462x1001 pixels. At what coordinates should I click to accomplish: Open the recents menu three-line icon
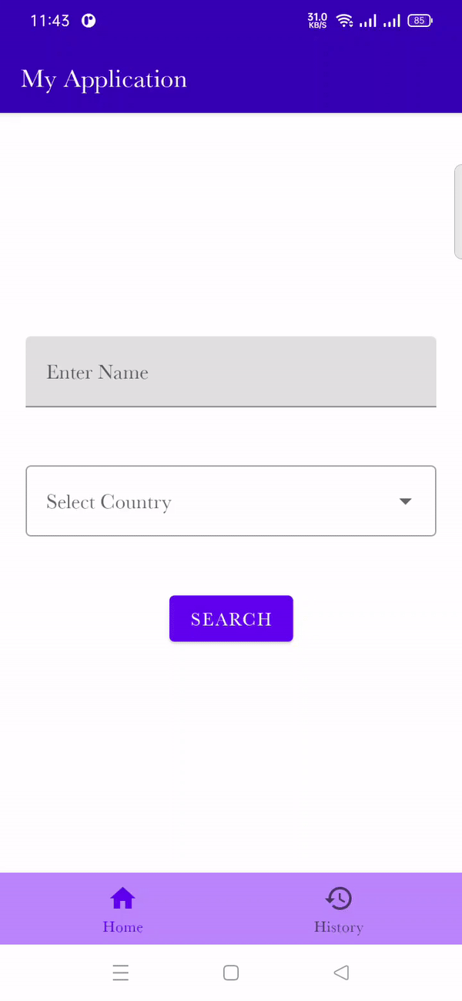(120, 973)
